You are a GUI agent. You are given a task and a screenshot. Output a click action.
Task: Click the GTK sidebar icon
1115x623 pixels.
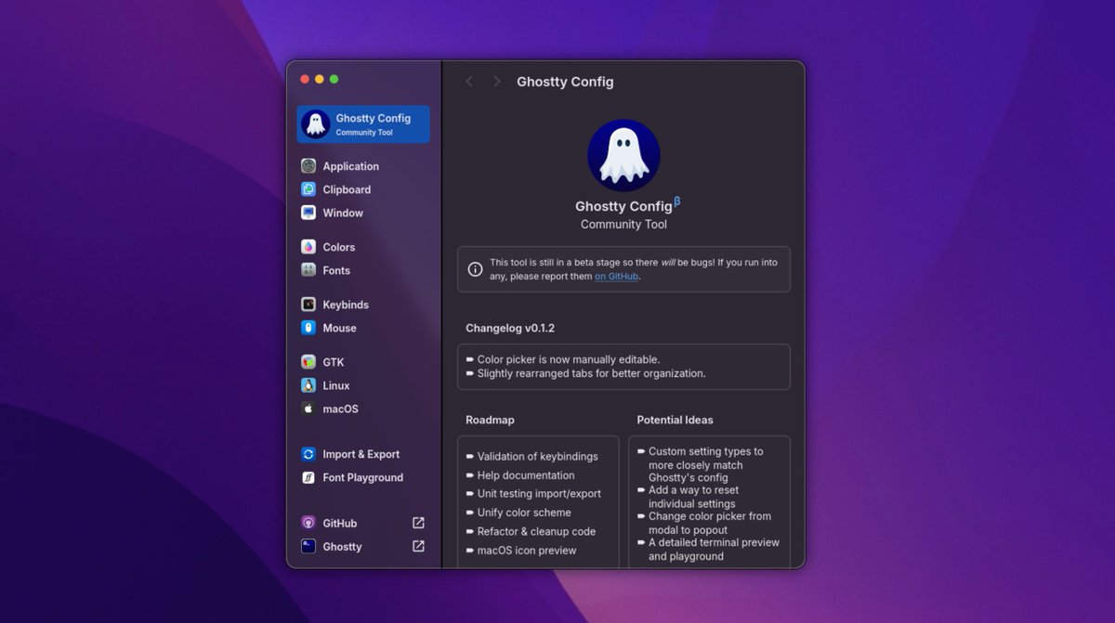pyautogui.click(x=308, y=362)
